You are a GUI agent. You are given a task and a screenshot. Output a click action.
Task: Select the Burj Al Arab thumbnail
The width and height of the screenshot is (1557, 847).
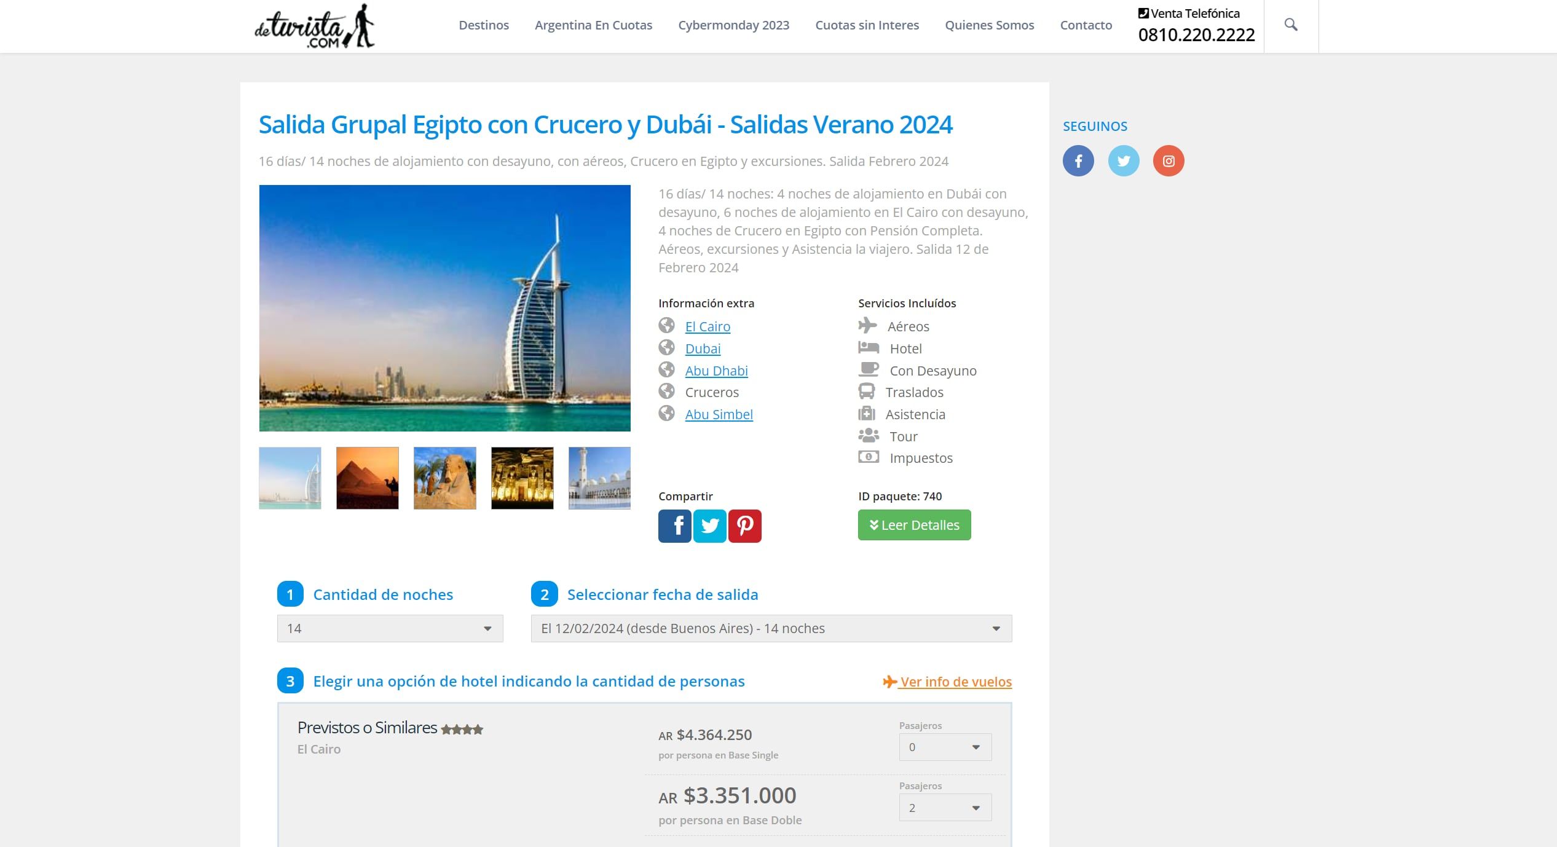(x=290, y=478)
